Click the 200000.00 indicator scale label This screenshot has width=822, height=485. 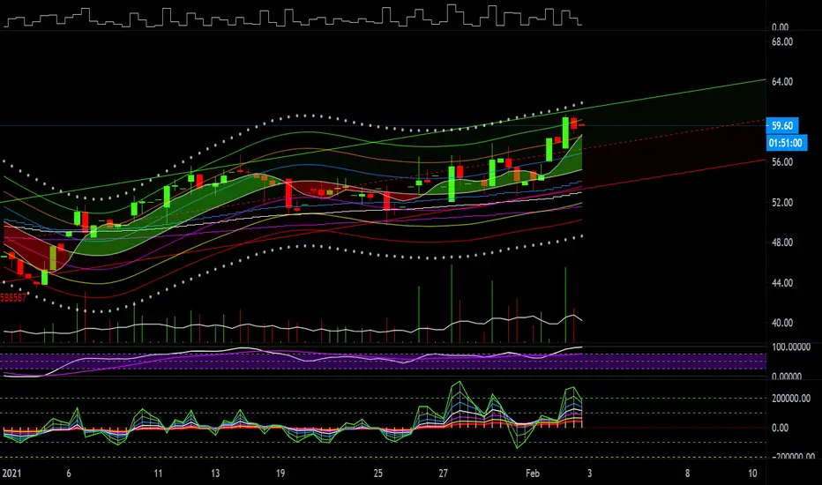tap(791, 399)
